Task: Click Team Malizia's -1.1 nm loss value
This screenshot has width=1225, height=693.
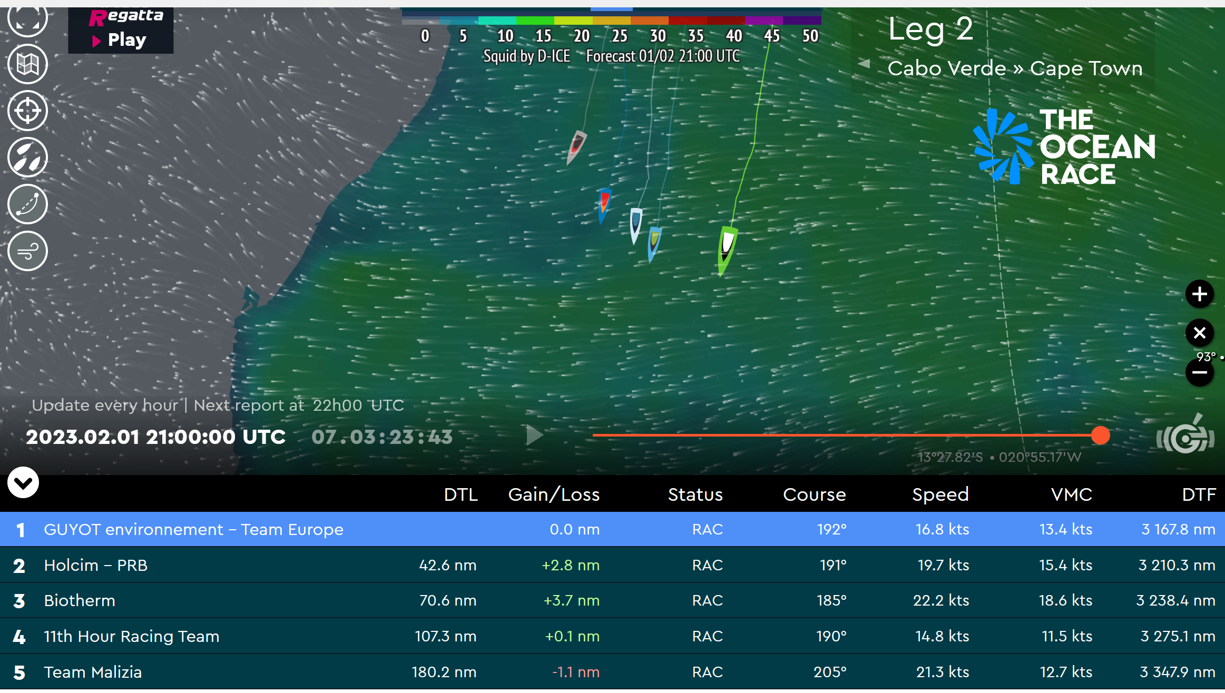Action: (x=575, y=672)
